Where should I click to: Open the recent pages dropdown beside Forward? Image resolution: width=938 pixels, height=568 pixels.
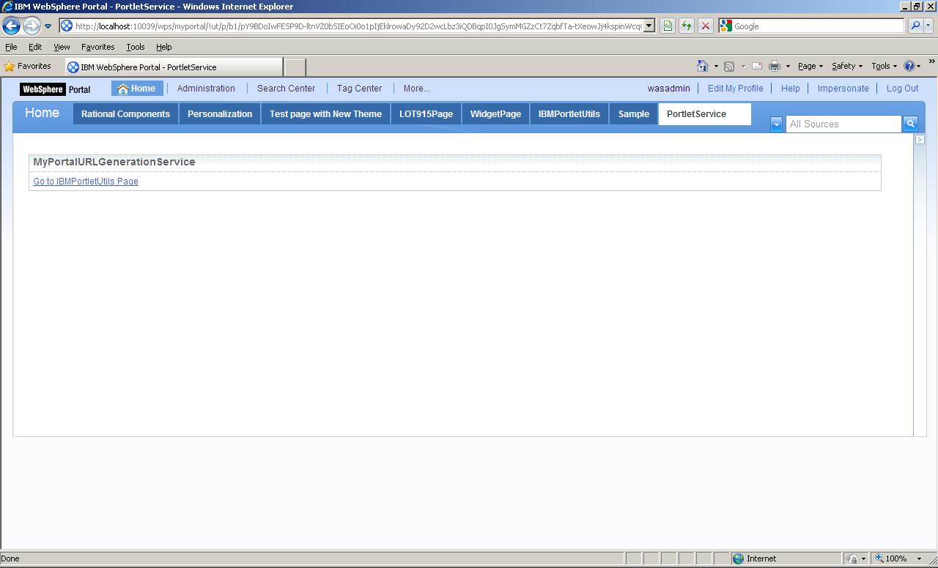(48, 26)
